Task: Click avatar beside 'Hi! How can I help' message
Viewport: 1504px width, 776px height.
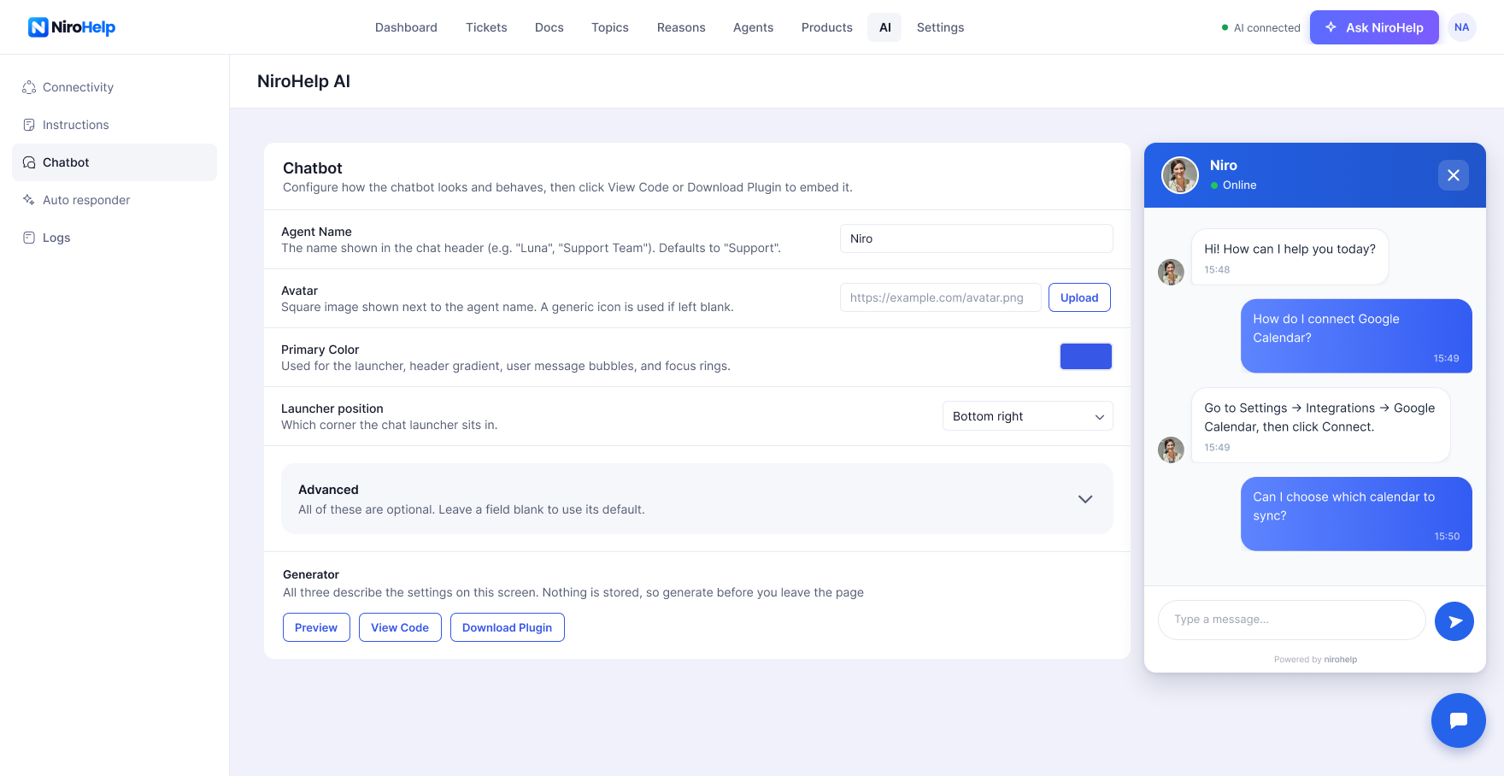Action: [1171, 272]
